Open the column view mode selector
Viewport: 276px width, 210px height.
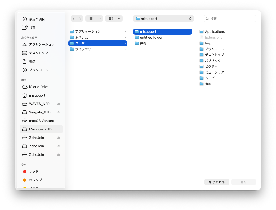click(x=94, y=19)
